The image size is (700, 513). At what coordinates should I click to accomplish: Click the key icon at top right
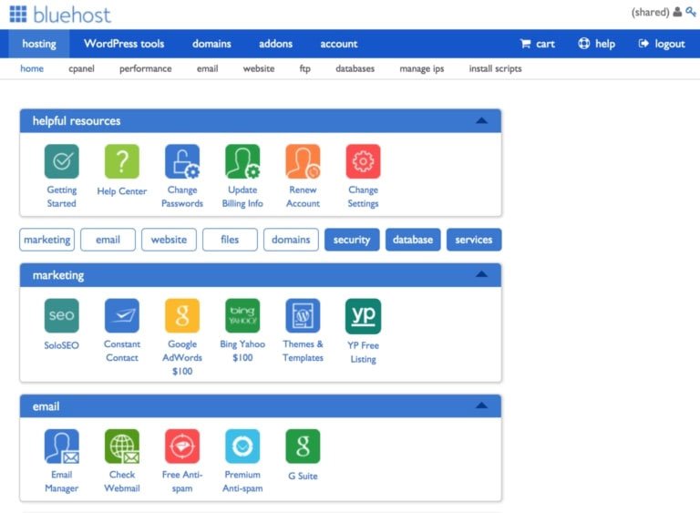click(691, 12)
